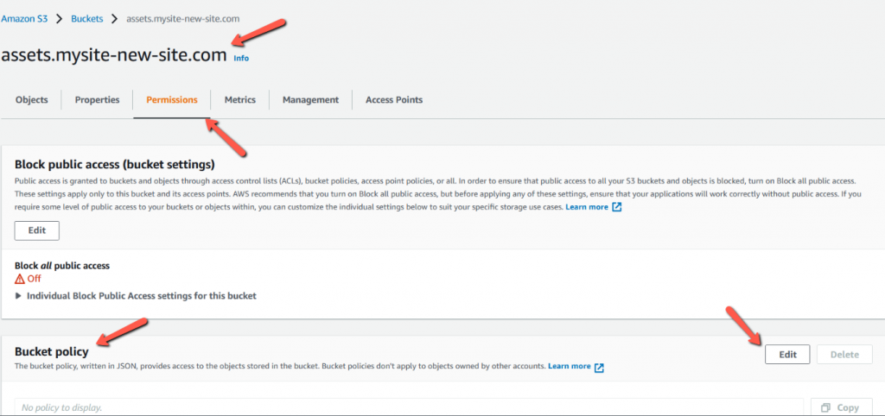Click the No policy to display field
Screen dimensions: 885x416
pos(409,407)
